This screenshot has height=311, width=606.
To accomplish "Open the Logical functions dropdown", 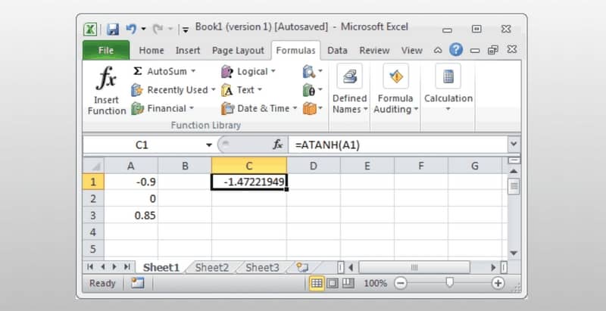I will coord(248,71).
